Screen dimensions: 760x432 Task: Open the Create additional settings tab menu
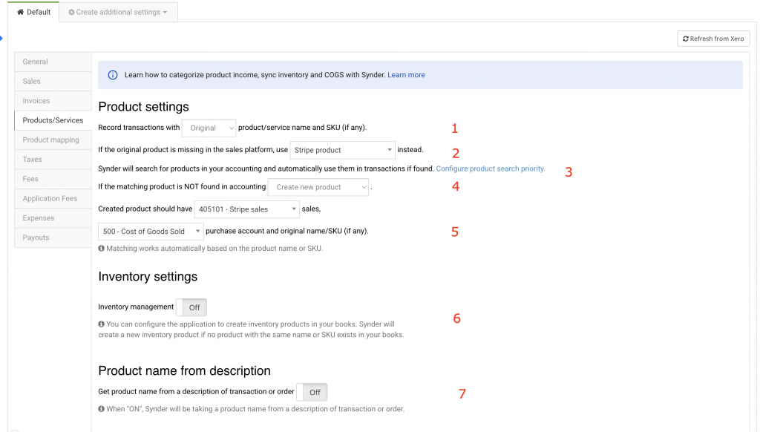[117, 12]
